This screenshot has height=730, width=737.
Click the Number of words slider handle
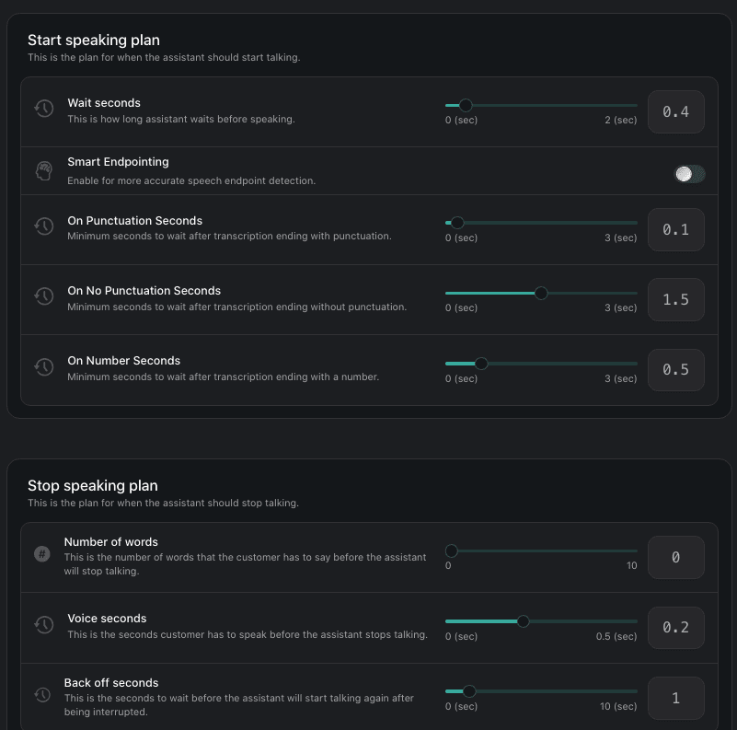pyautogui.click(x=451, y=550)
